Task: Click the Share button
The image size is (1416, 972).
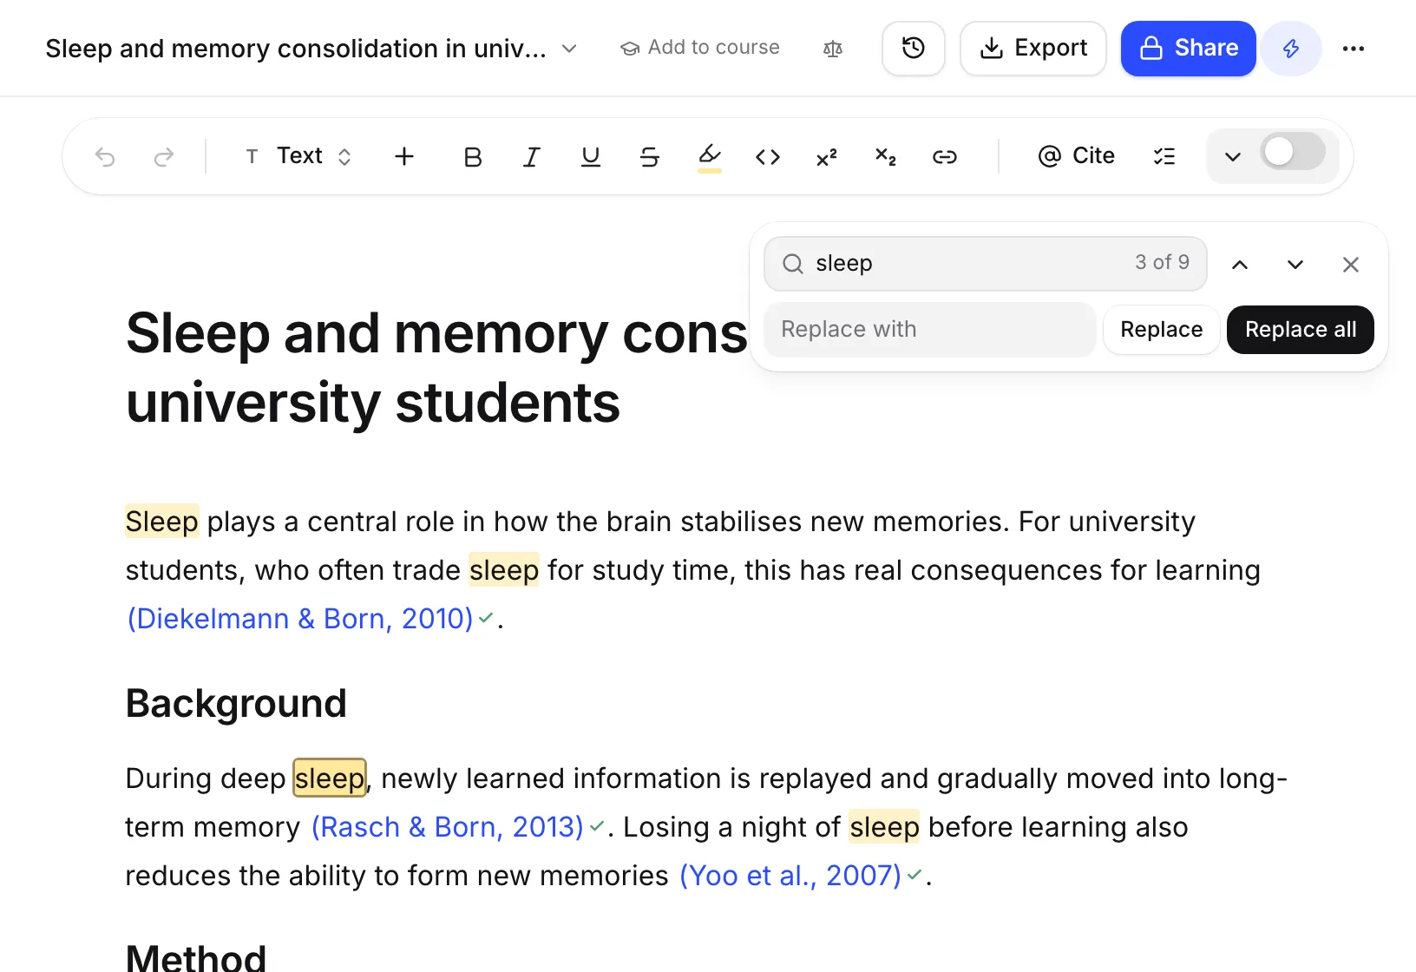Action: click(1189, 49)
